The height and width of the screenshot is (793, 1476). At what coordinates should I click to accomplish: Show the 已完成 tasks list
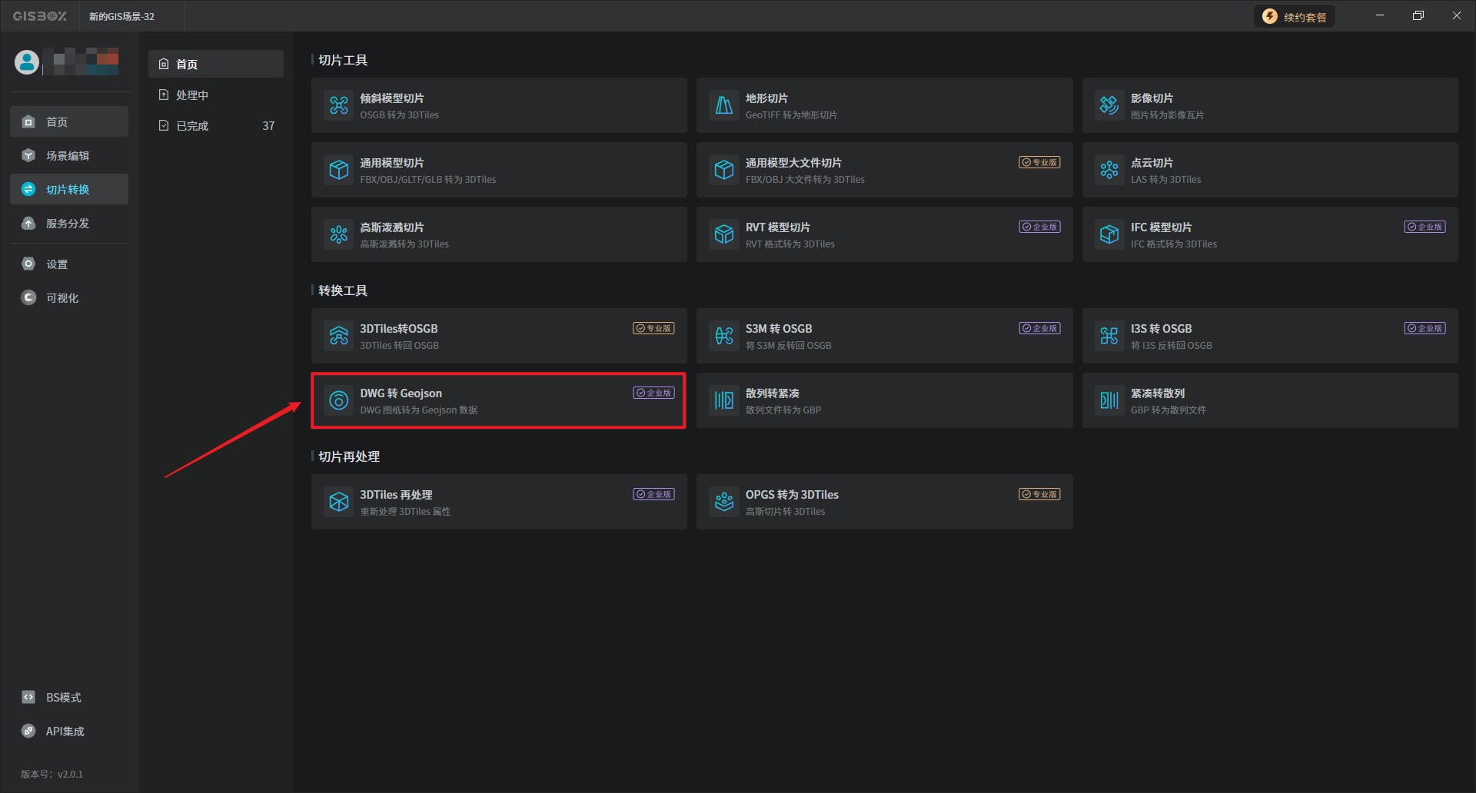(192, 126)
